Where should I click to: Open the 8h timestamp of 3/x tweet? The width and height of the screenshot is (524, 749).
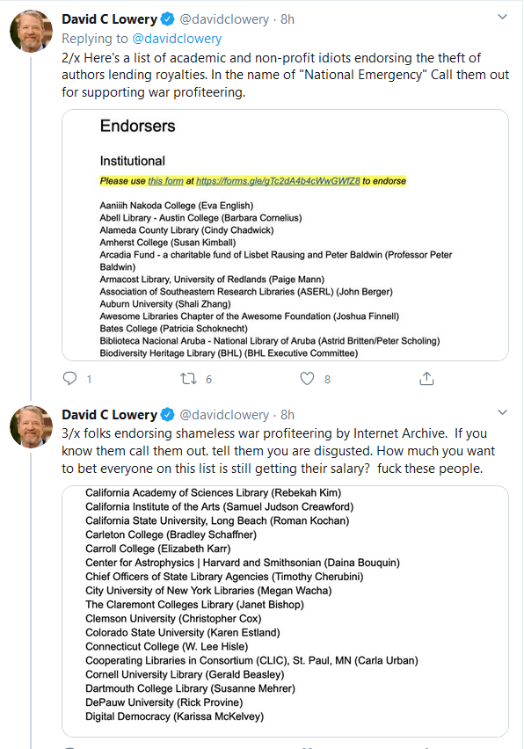tap(287, 415)
